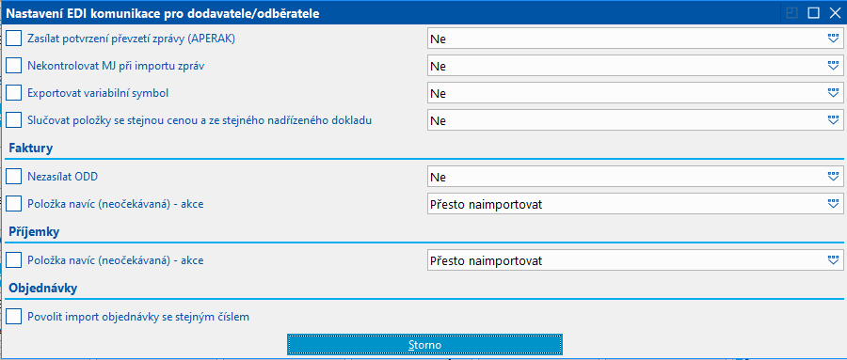Image resolution: width=847 pixels, height=360 pixels.
Task: Click the pin window icon in title bar
Action: [x=791, y=13]
